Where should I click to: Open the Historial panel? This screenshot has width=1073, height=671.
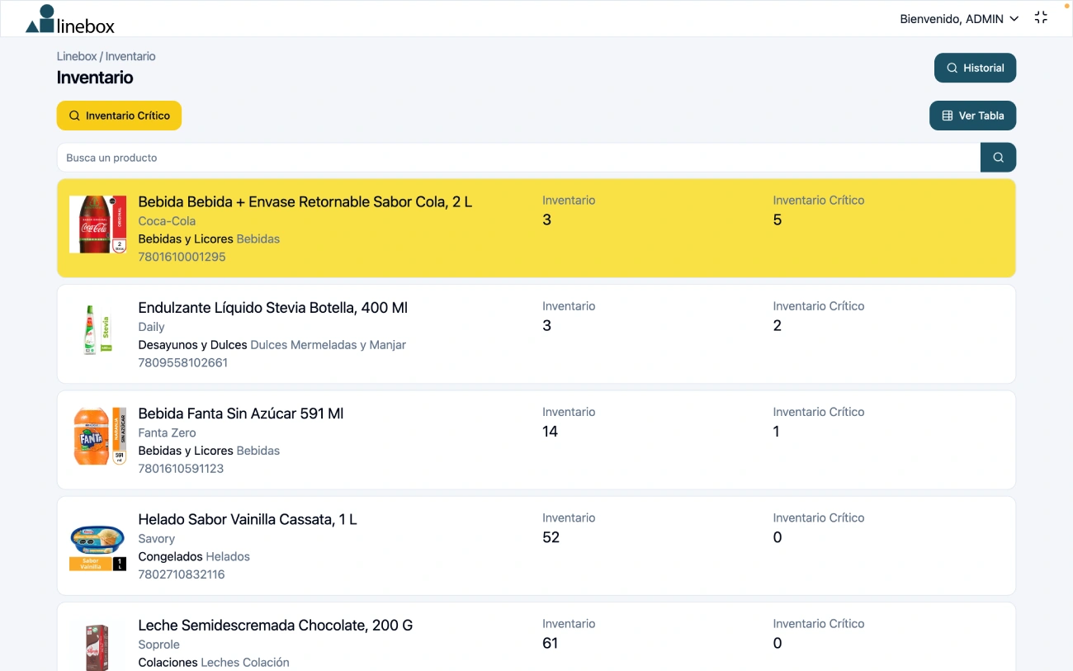point(975,68)
